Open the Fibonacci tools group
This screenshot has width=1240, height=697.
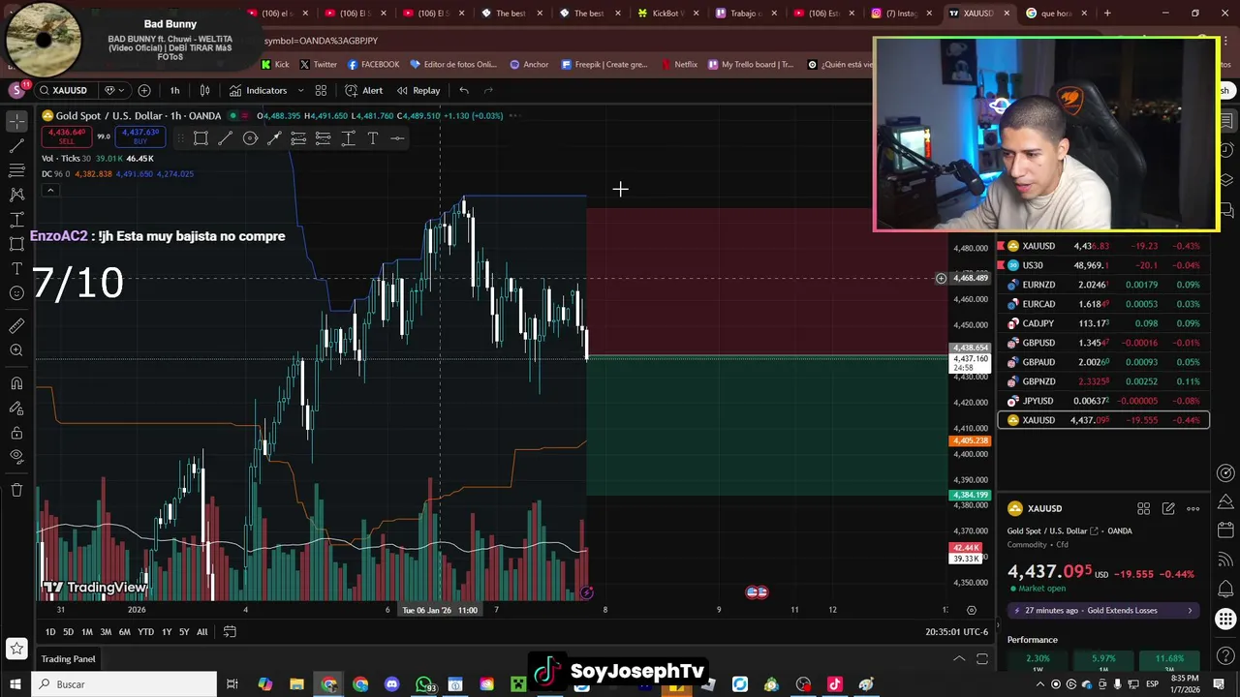[x=16, y=170]
